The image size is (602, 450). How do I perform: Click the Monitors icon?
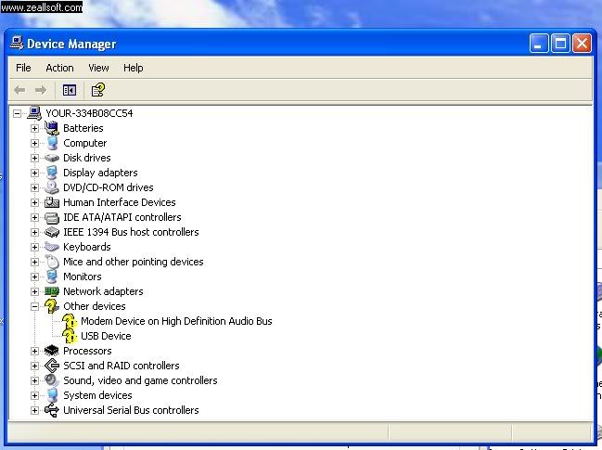[x=52, y=276]
